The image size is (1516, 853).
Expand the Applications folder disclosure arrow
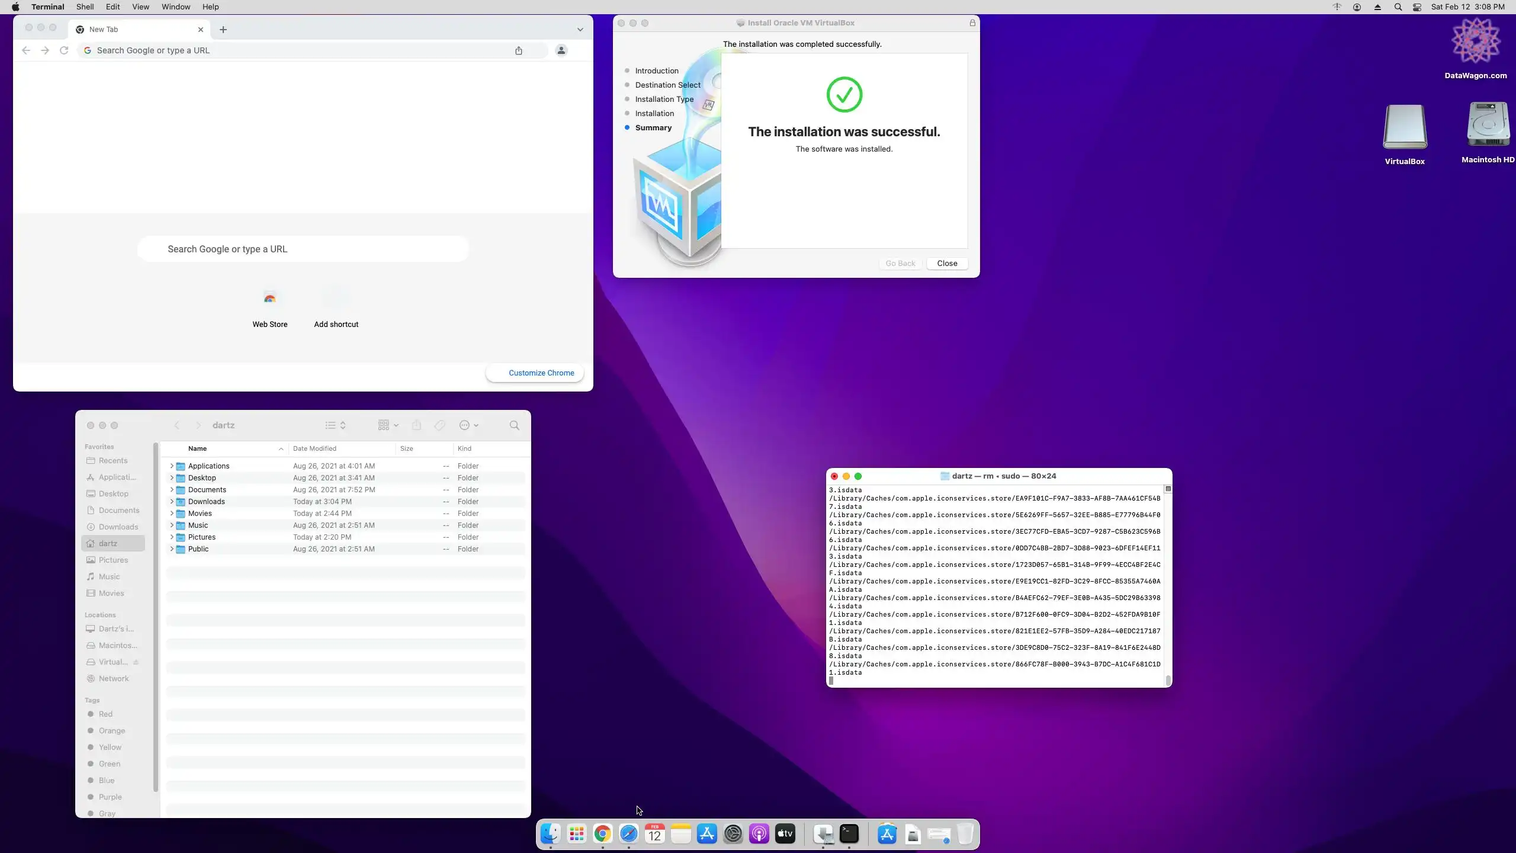(x=172, y=466)
